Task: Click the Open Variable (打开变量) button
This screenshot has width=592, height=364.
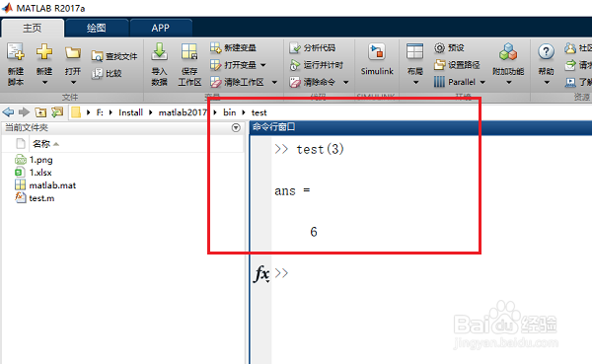Action: click(x=233, y=65)
